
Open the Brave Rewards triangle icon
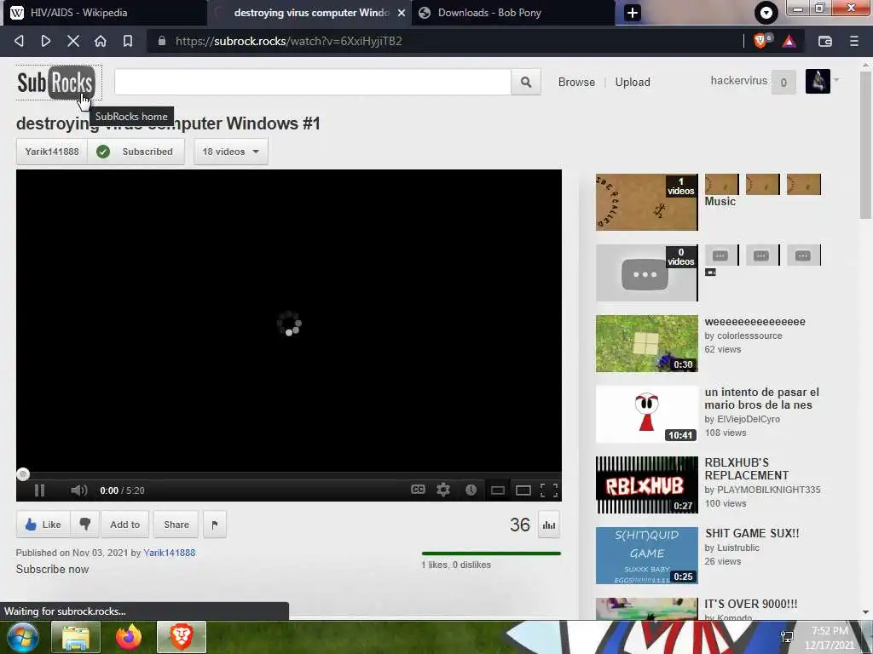pyautogui.click(x=789, y=41)
